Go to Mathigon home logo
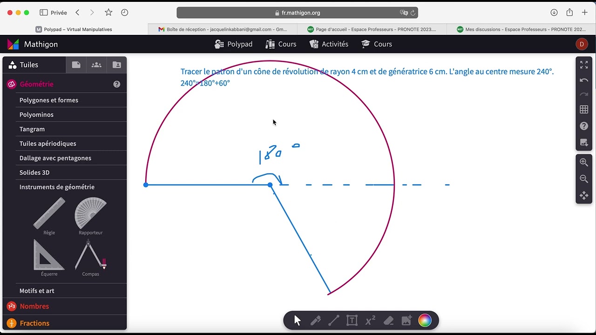596x335 pixels. point(33,44)
